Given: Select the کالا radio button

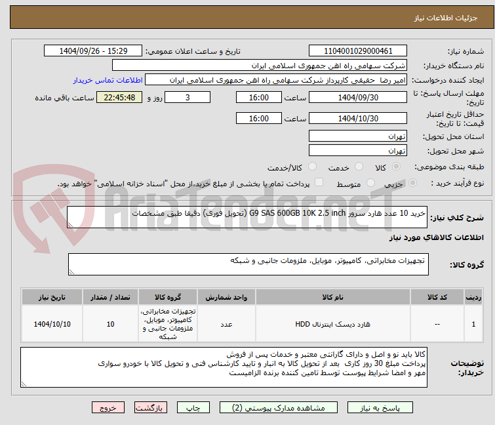Looking at the screenshot, I should 396,167.
